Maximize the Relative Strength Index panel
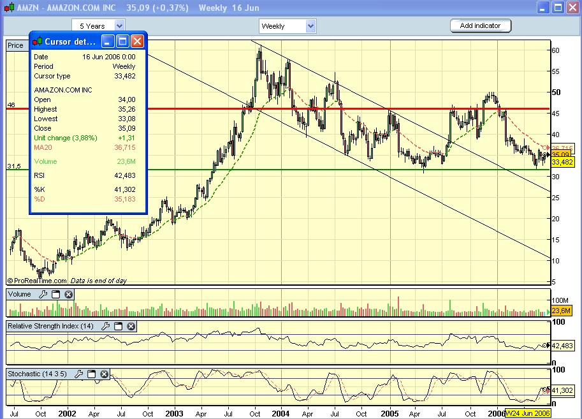This screenshot has height=419, width=582. point(118,327)
